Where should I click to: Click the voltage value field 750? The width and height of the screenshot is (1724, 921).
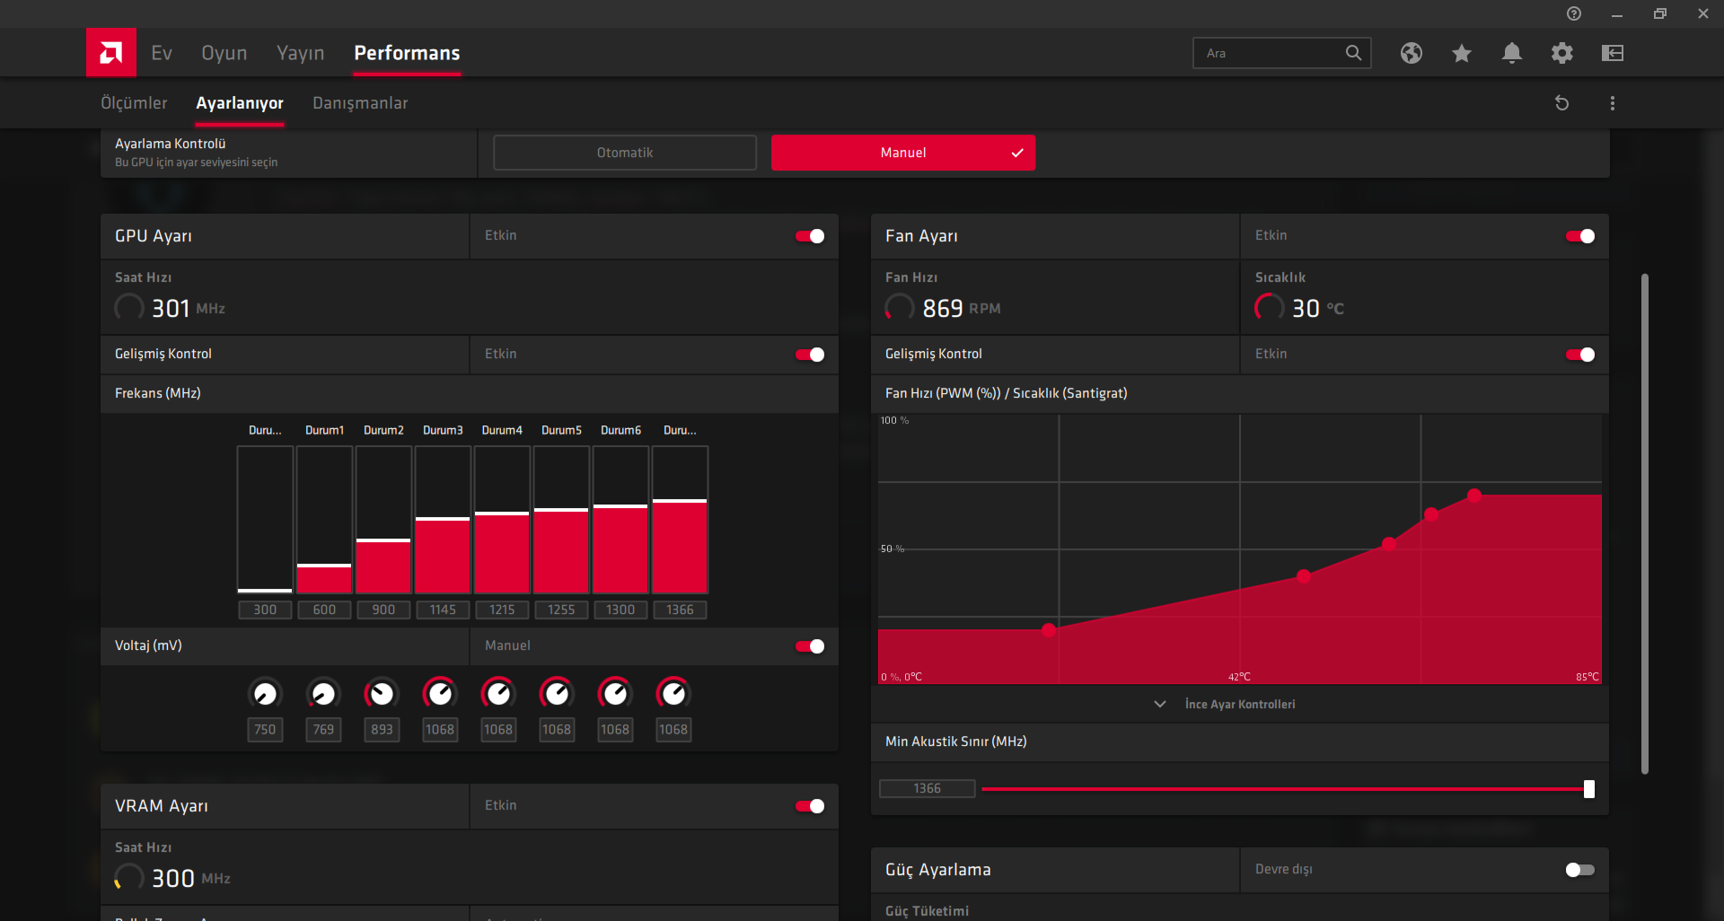[x=265, y=730]
